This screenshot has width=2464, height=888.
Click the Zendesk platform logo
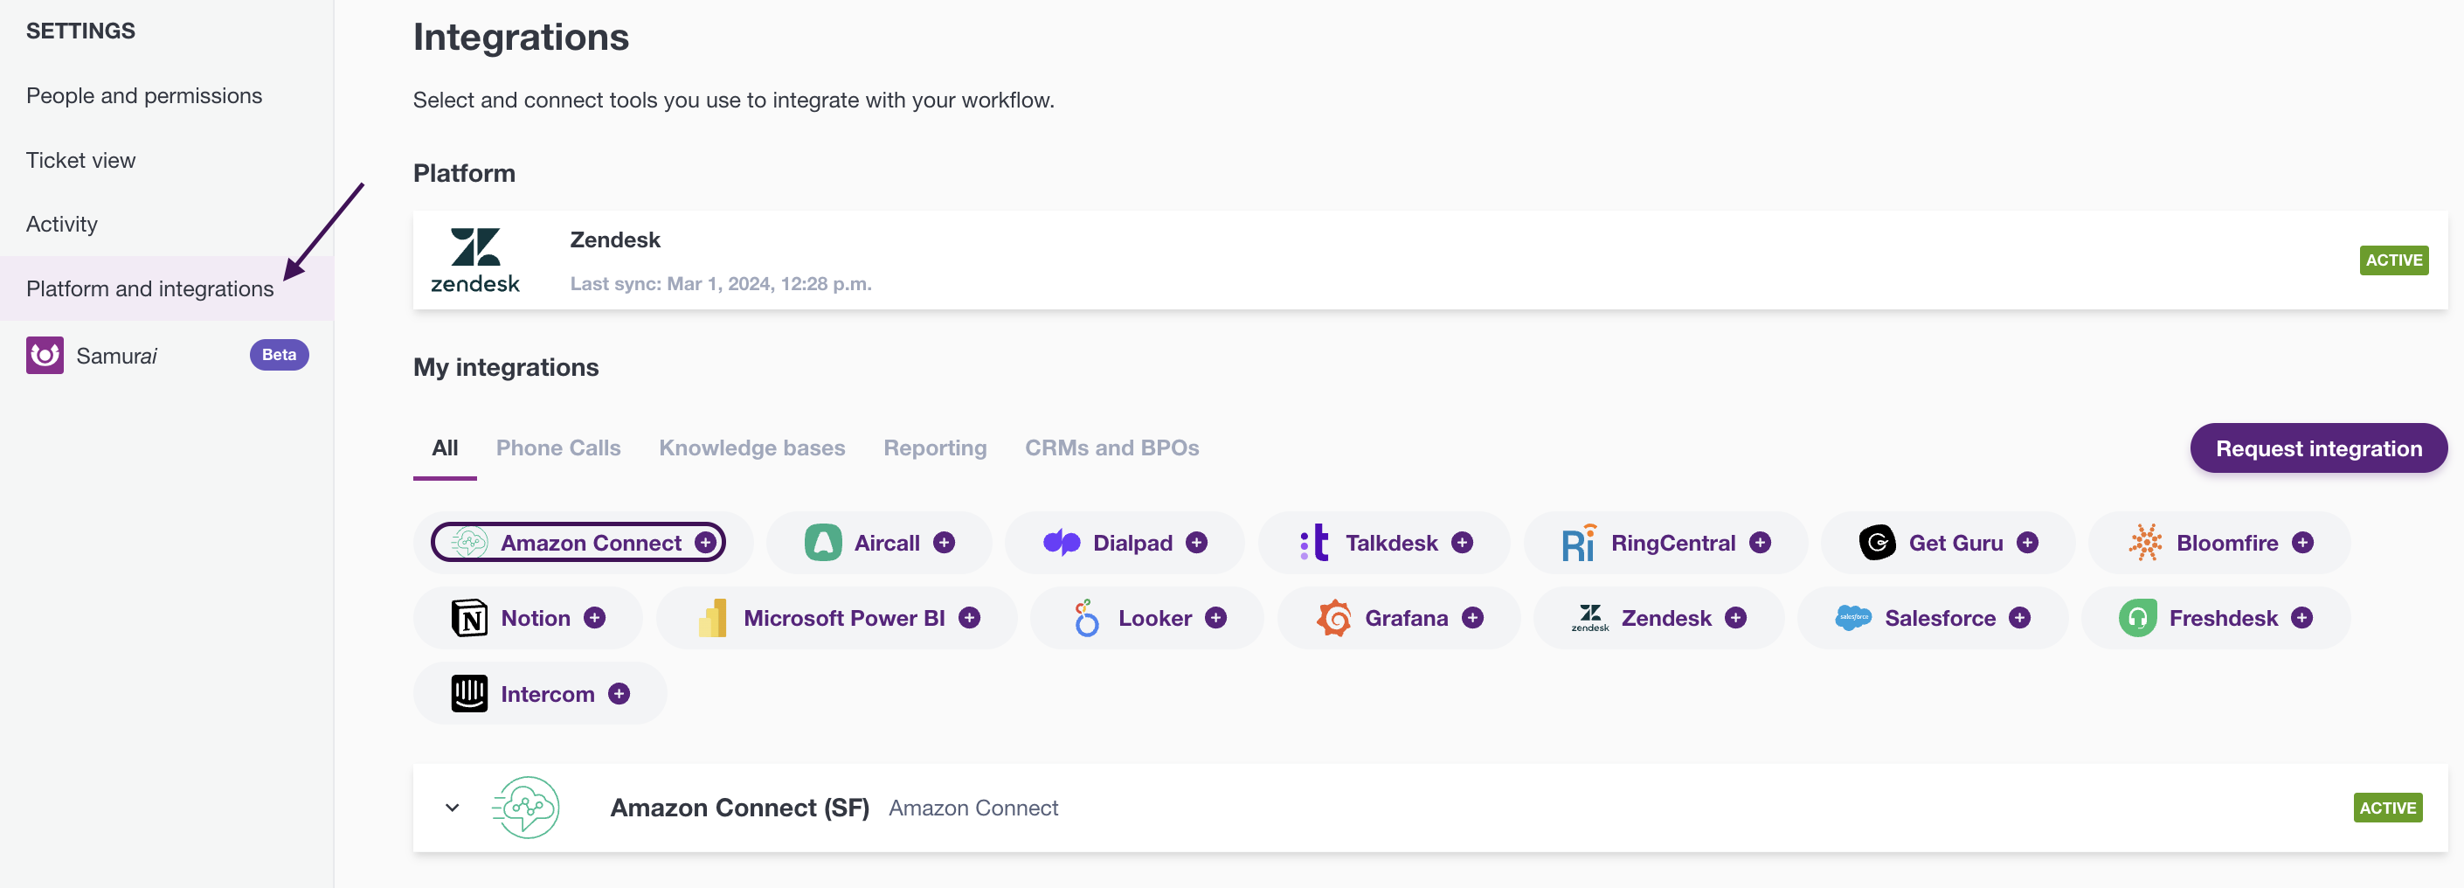(475, 260)
